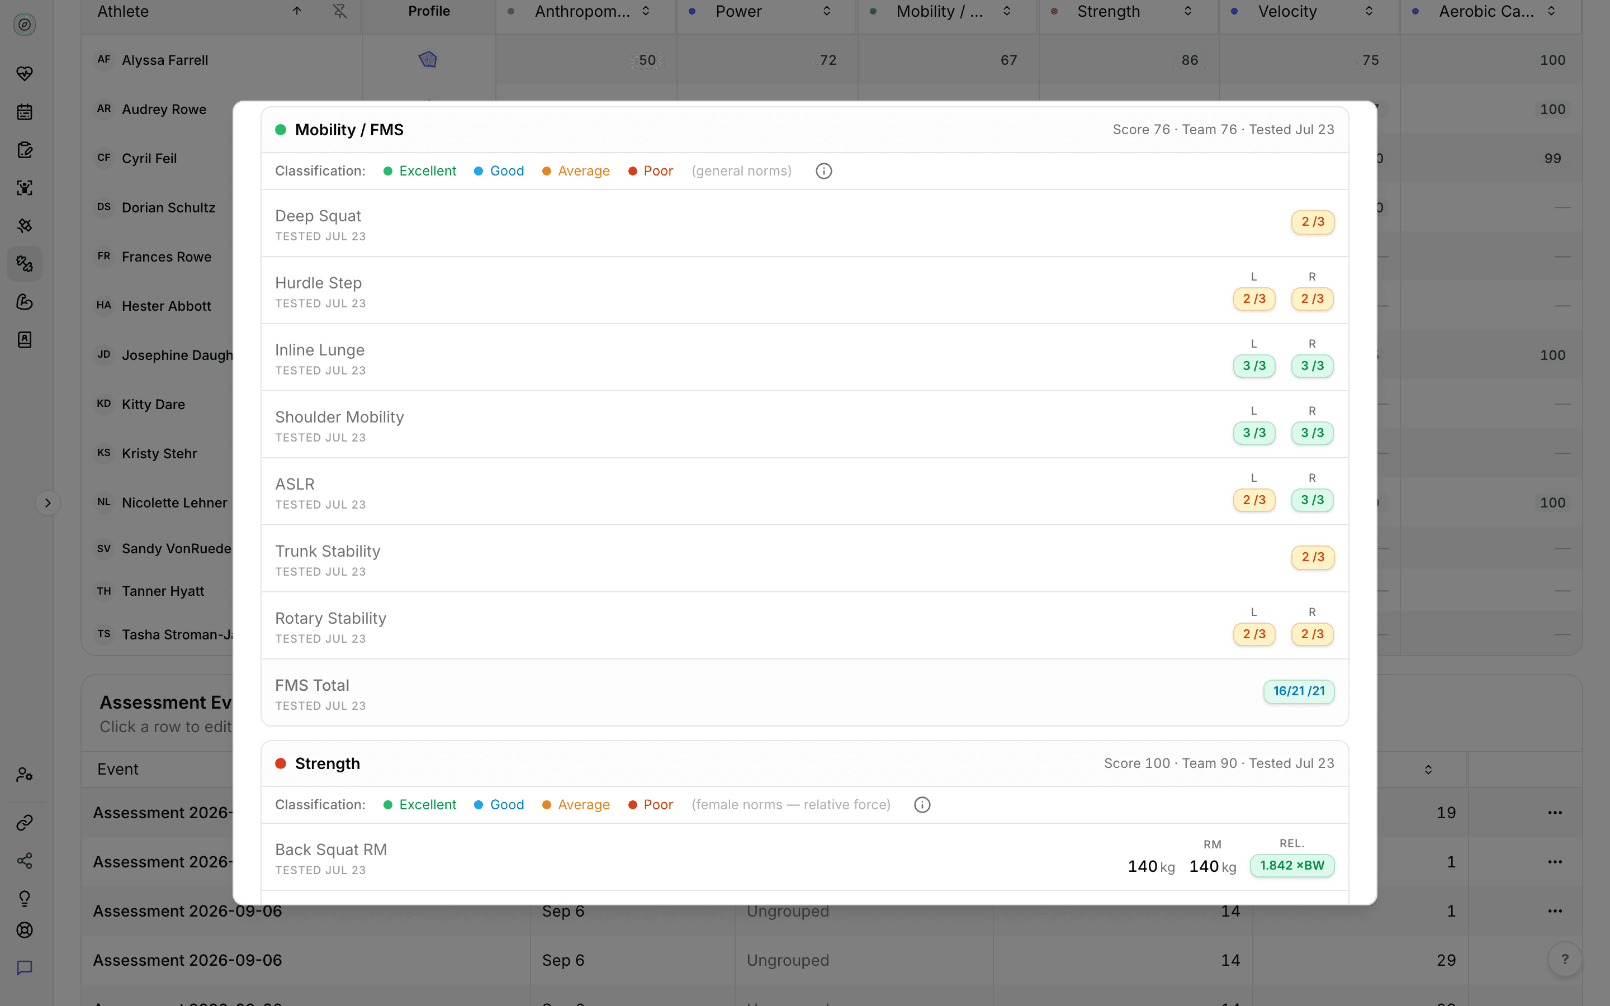
Task: Click the FMS Total 16/21 badge
Action: point(1299,691)
